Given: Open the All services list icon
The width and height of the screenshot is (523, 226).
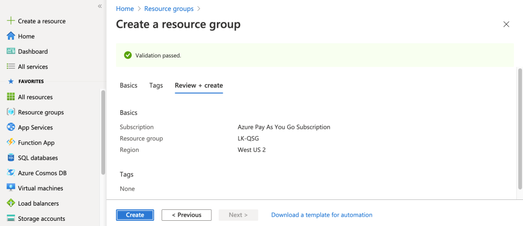Looking at the screenshot, I should coord(10,67).
